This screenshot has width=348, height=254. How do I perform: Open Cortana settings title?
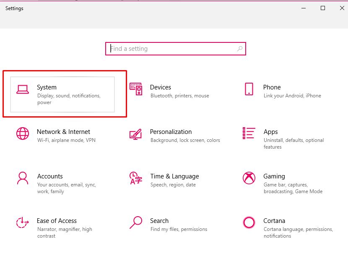click(x=274, y=220)
